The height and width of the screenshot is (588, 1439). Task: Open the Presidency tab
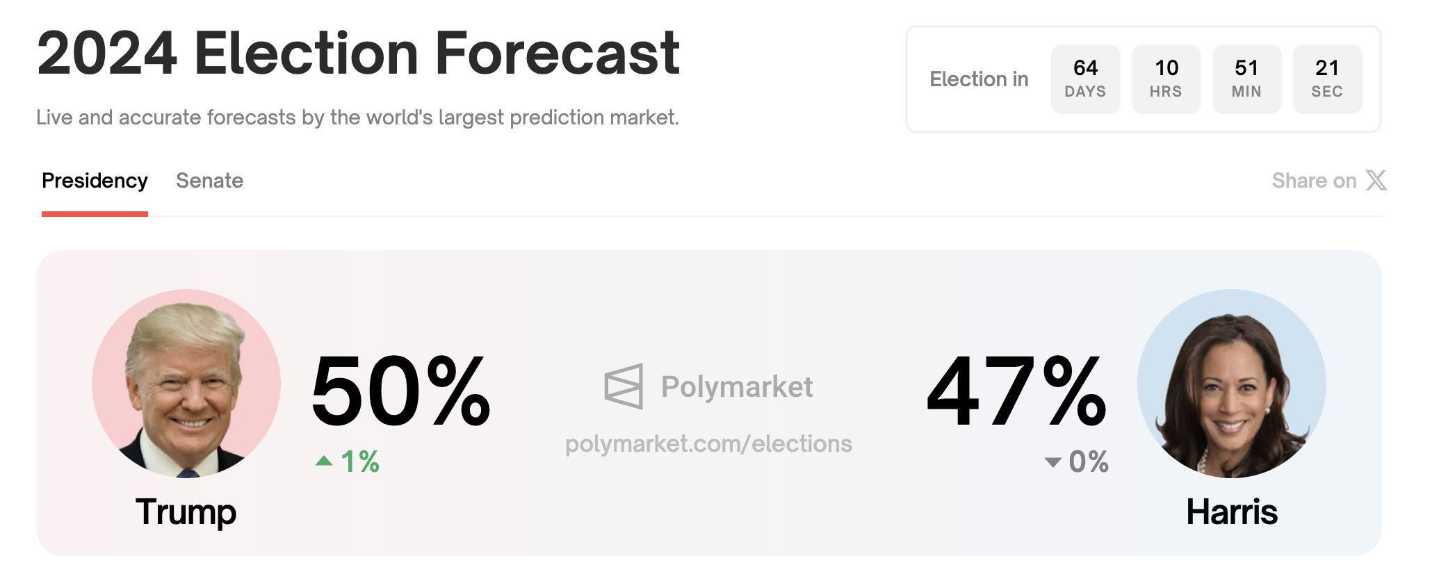click(95, 181)
